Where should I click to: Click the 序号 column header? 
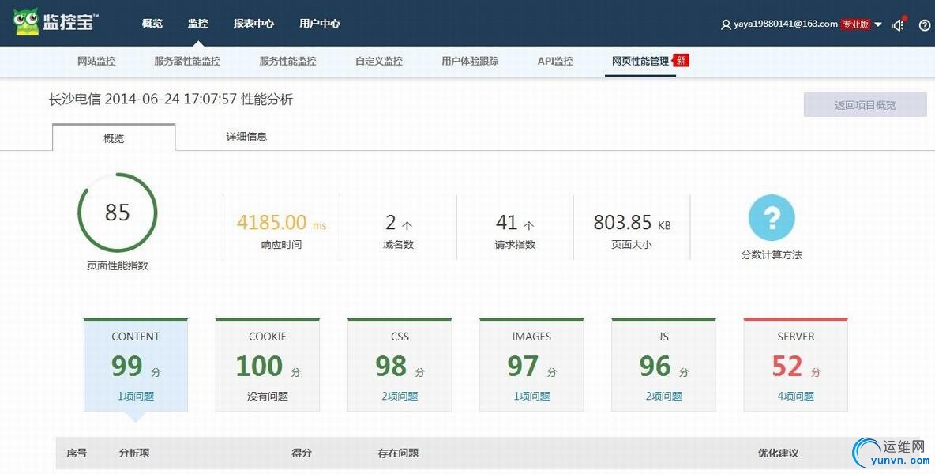(x=77, y=453)
